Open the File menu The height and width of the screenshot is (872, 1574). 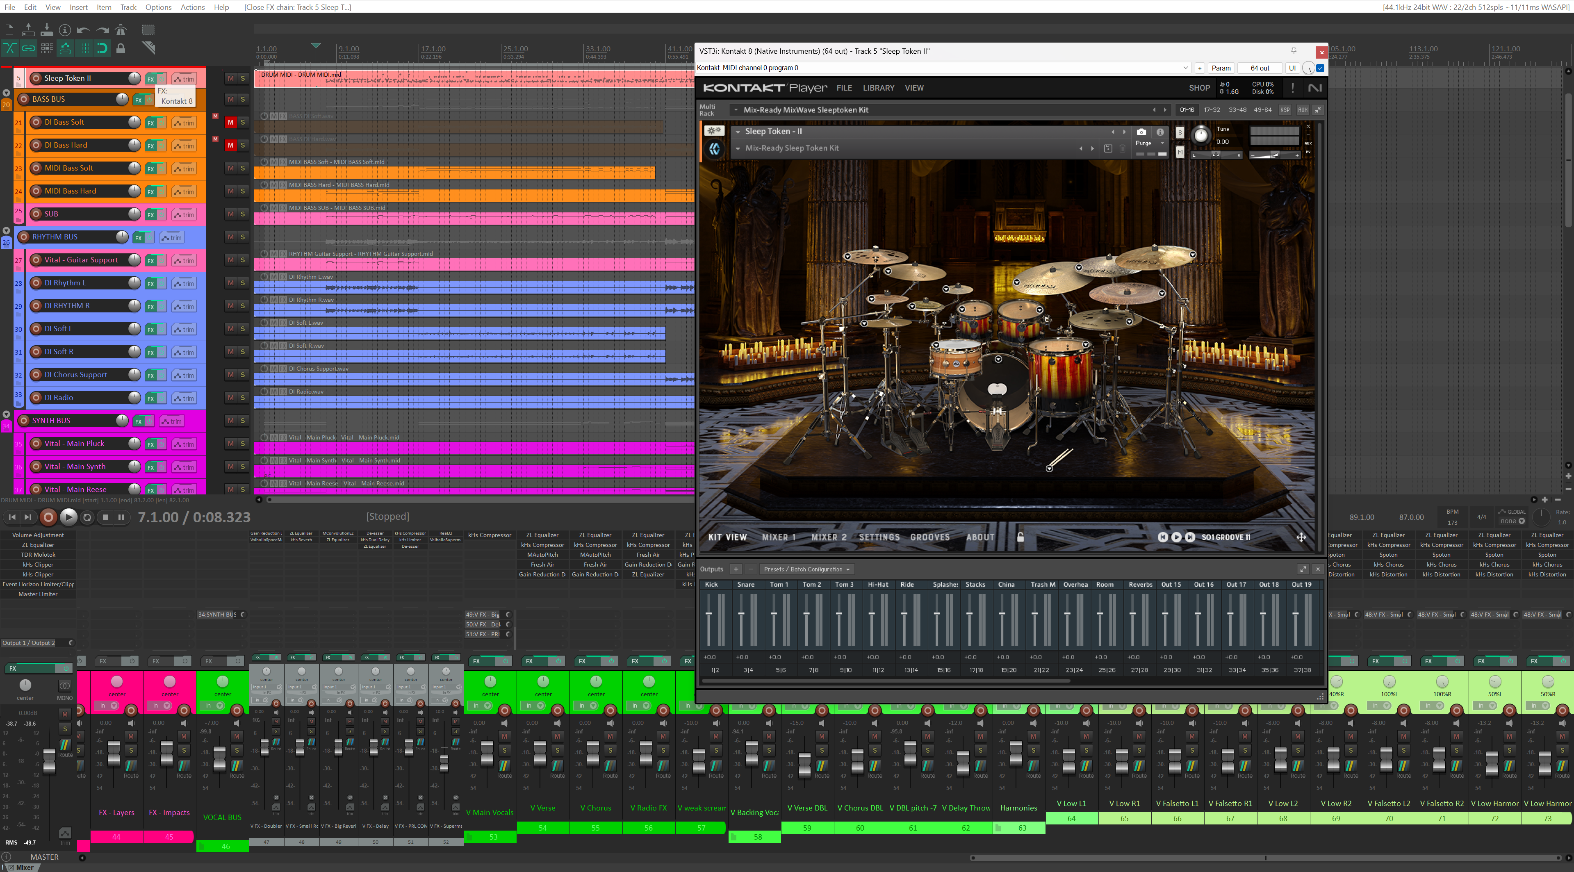(x=10, y=7)
